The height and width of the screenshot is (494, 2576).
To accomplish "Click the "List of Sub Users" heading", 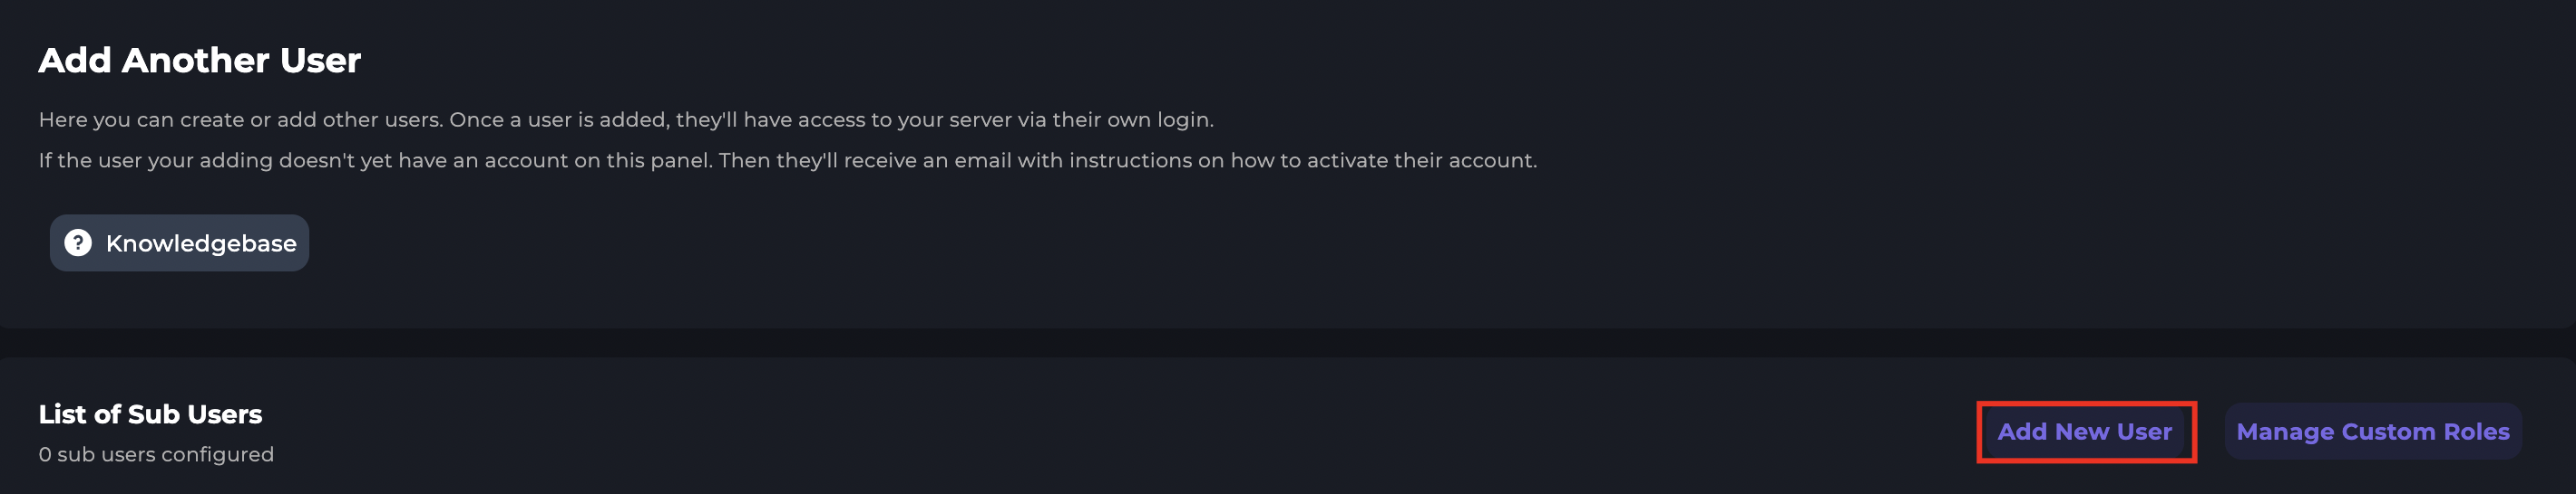I will [150, 414].
